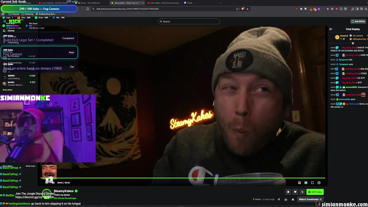Share the clip via share icon
The width and height of the screenshot is (368, 207).
click(279, 199)
